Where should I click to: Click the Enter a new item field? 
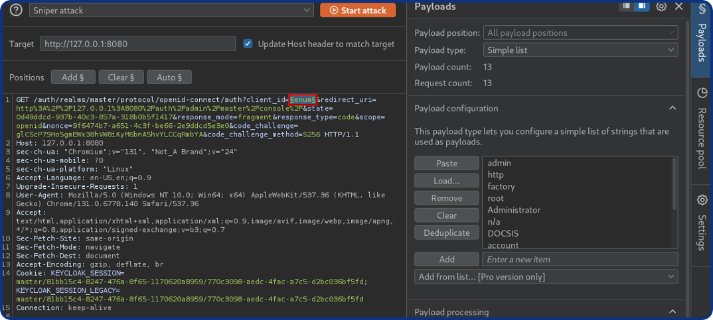580,259
